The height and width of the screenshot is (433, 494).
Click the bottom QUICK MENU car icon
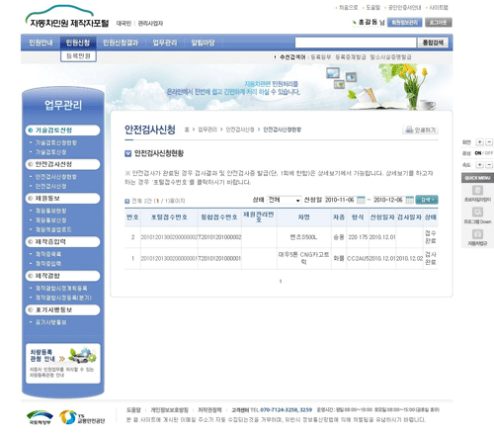(477, 234)
